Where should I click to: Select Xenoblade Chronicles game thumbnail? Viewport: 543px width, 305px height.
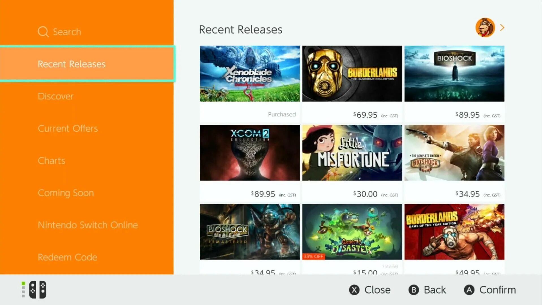coord(249,73)
